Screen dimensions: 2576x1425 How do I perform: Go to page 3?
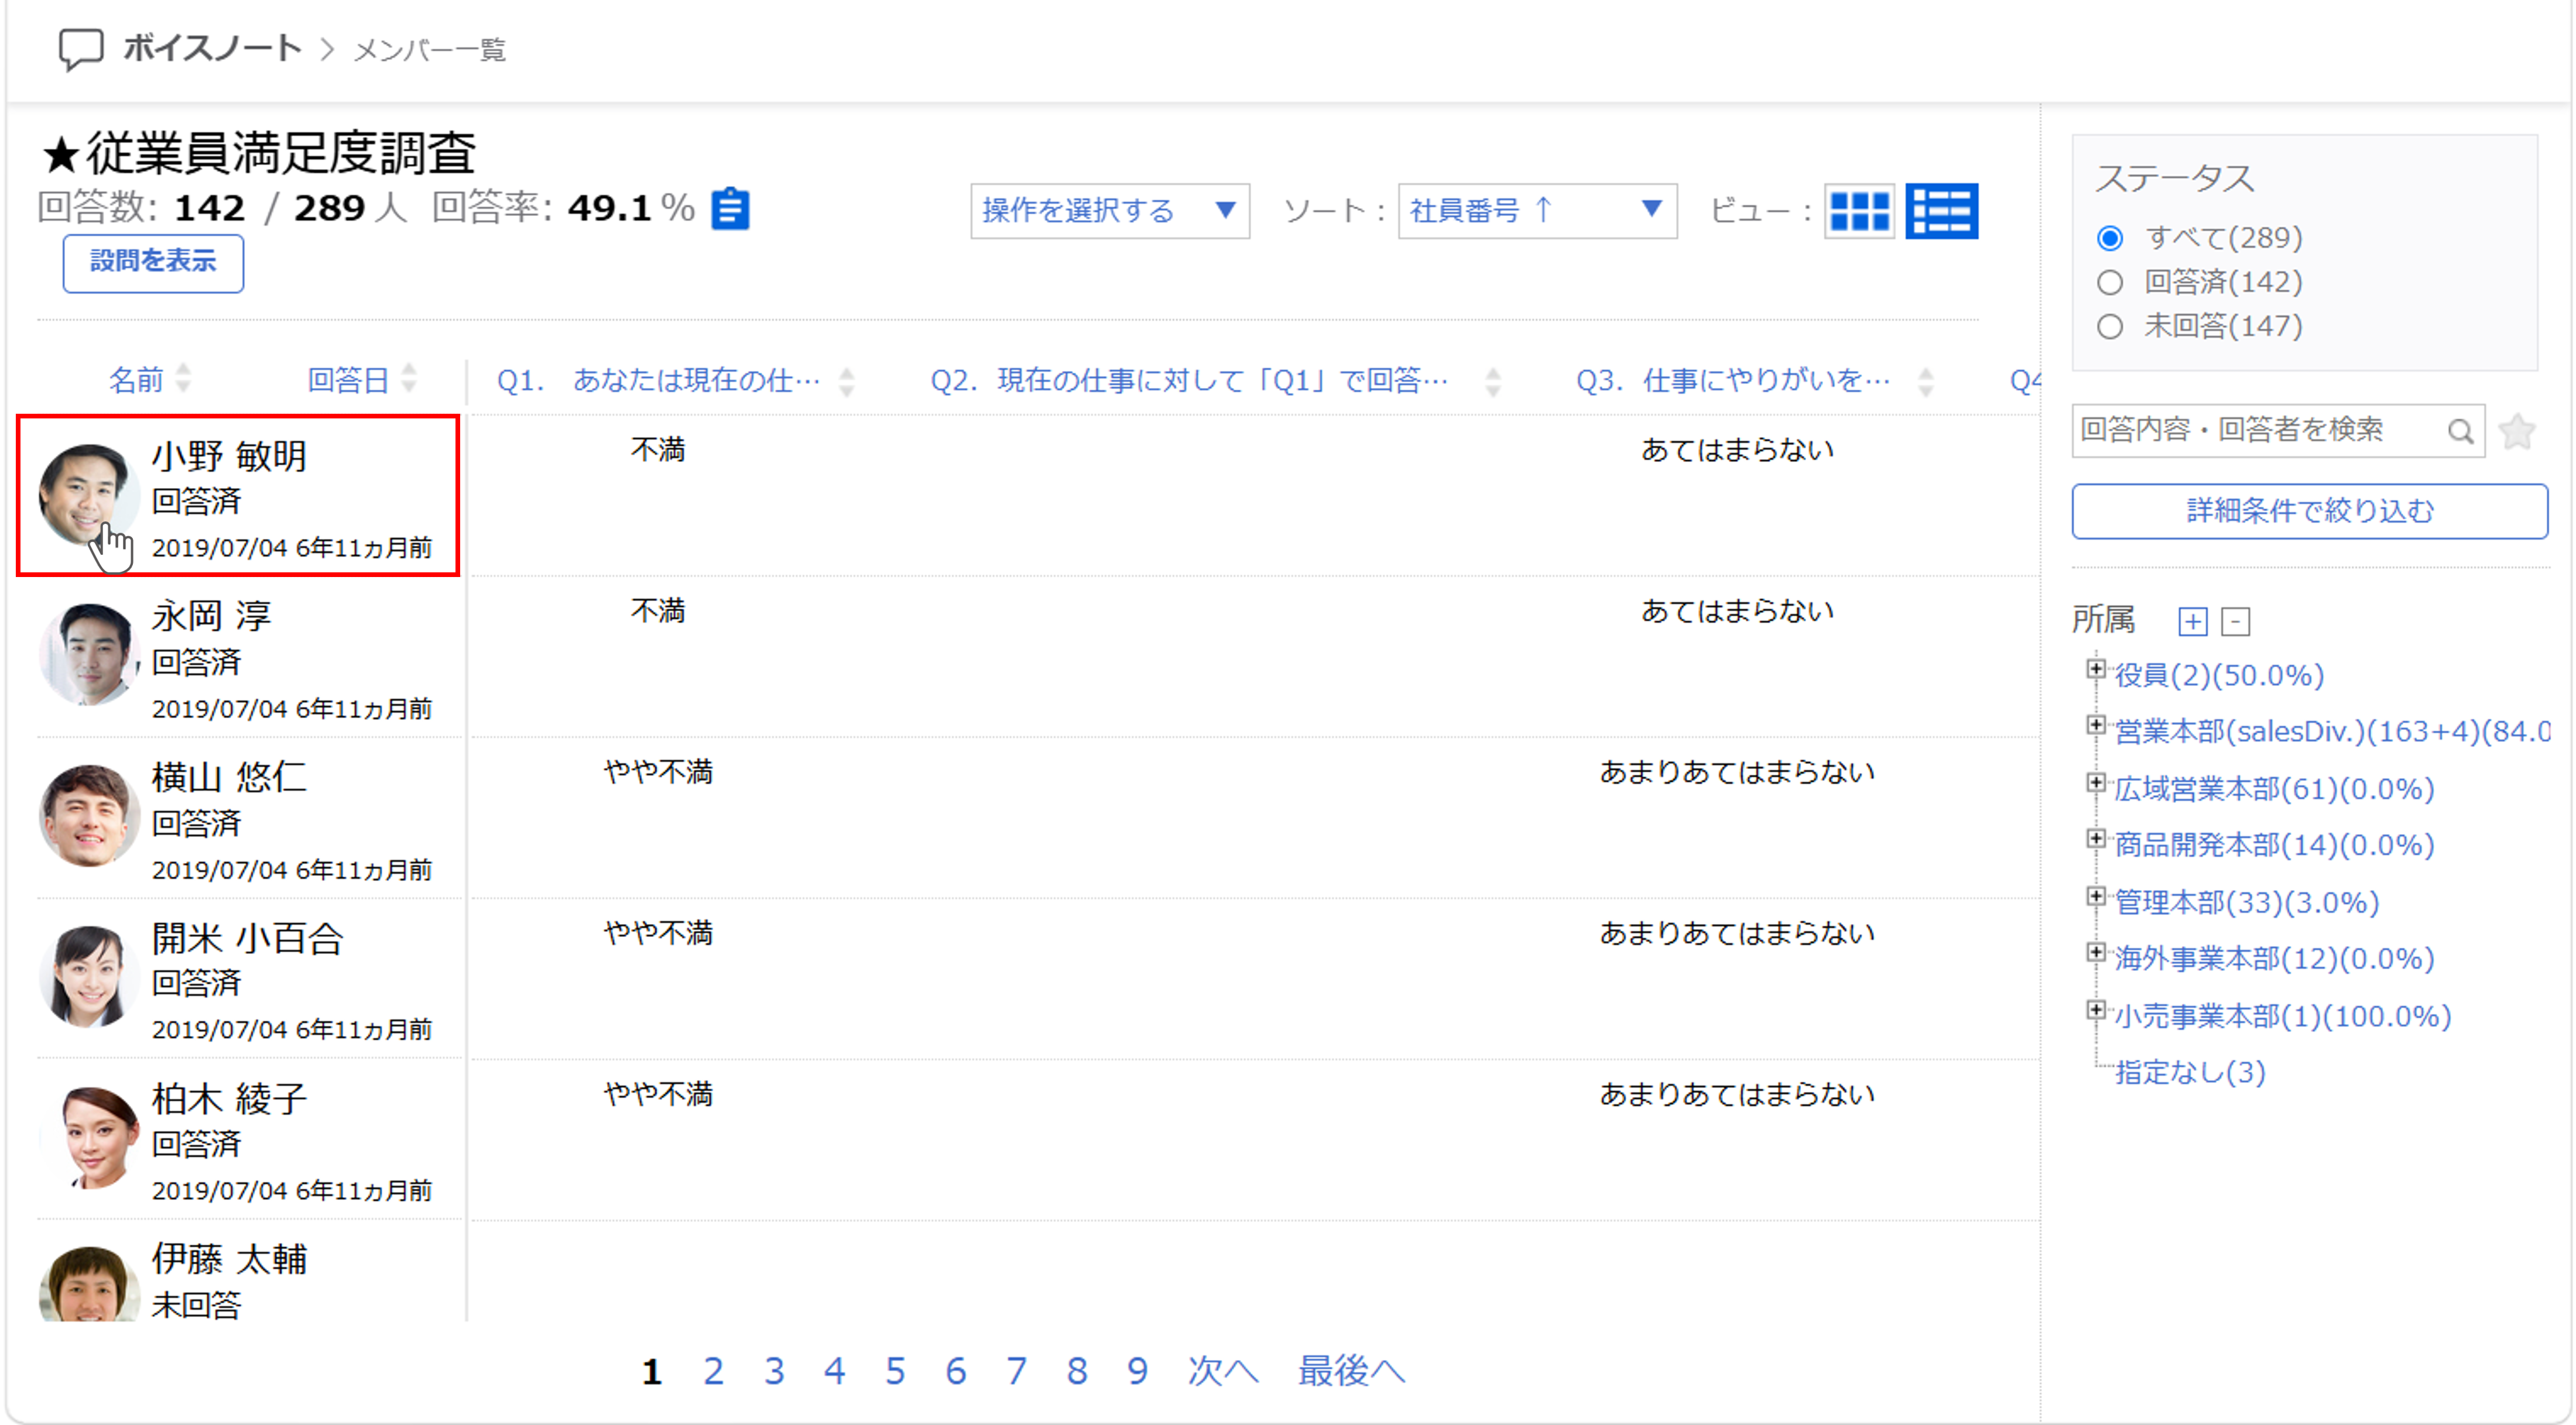774,1371
